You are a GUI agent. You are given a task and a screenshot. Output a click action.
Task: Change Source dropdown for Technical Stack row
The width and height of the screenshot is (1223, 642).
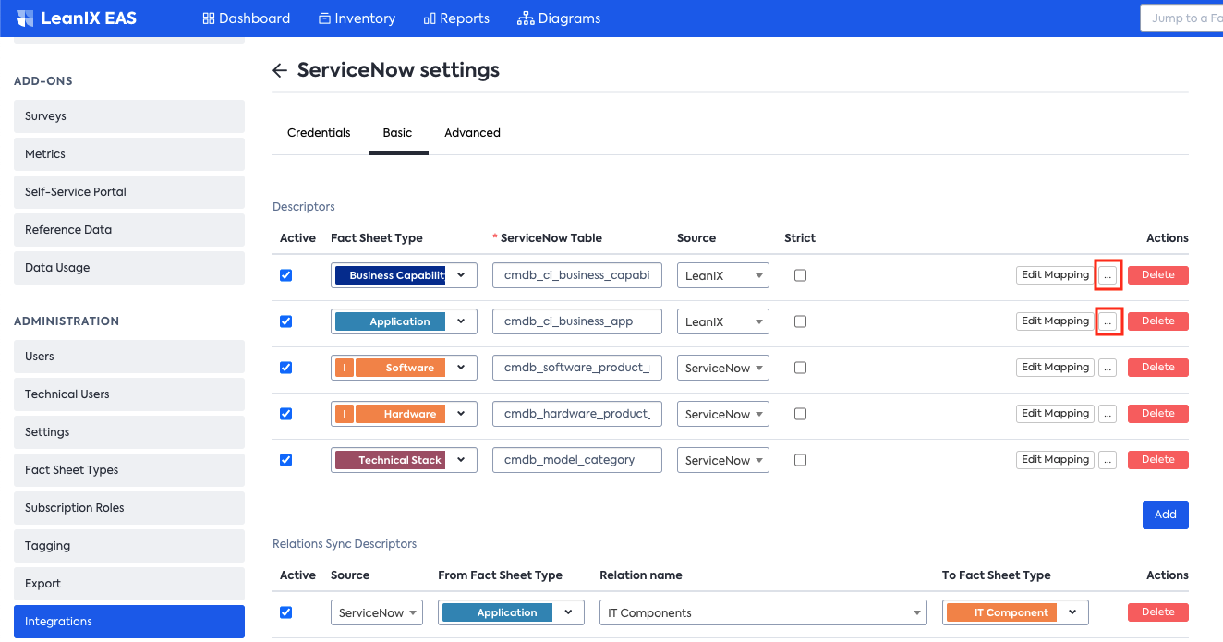[723, 460]
